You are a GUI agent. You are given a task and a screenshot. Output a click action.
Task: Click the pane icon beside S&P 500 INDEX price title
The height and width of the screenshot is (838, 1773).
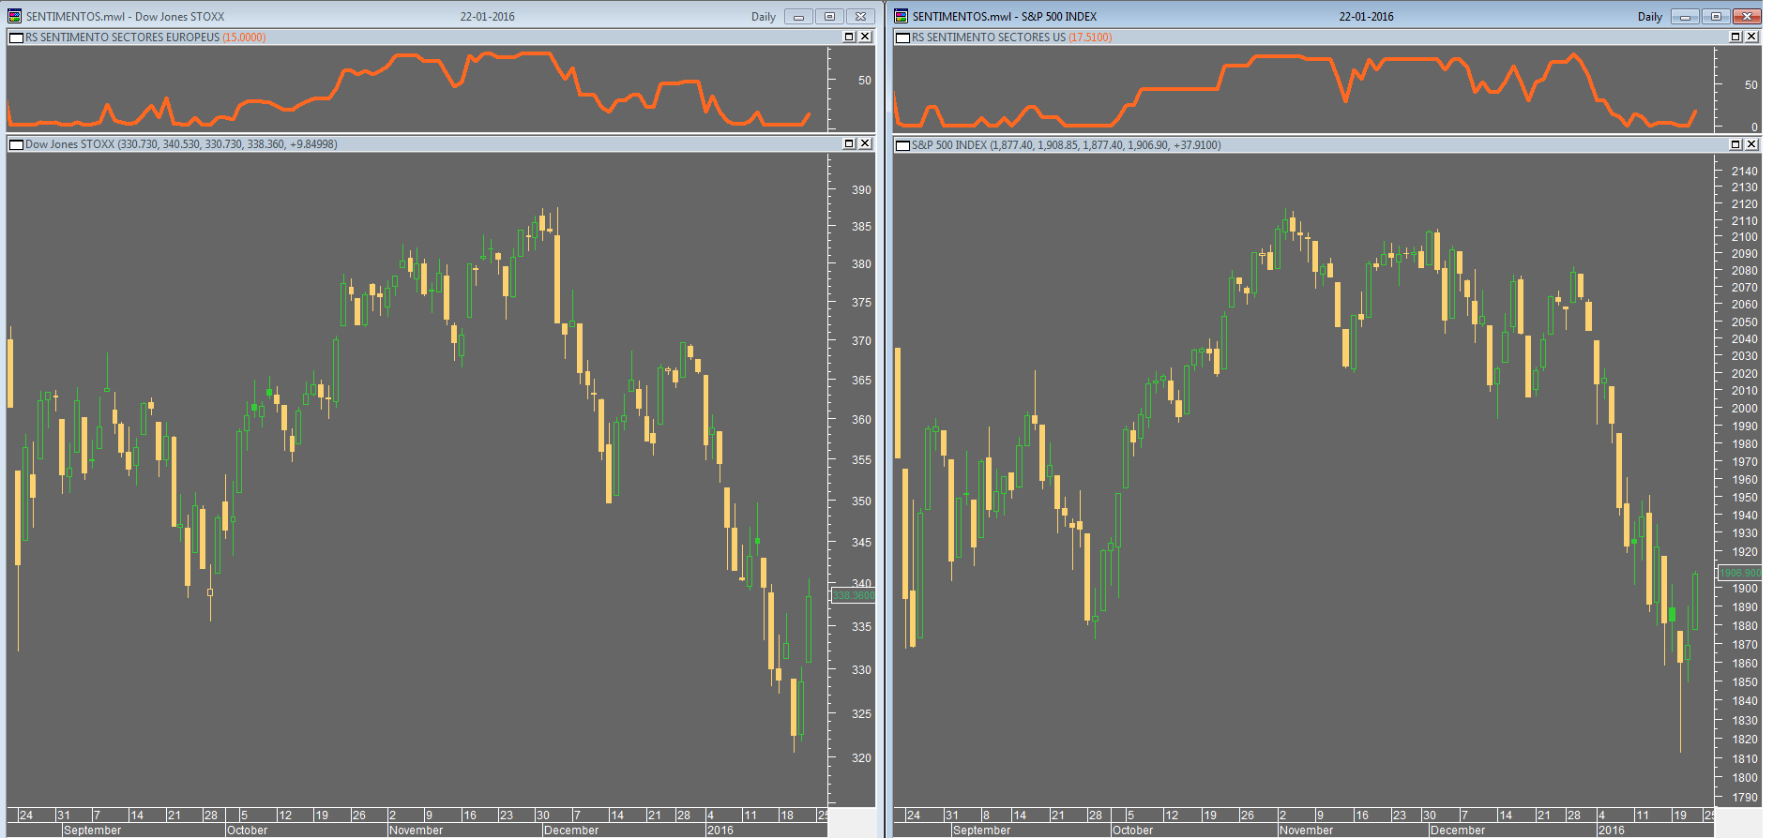[903, 145]
